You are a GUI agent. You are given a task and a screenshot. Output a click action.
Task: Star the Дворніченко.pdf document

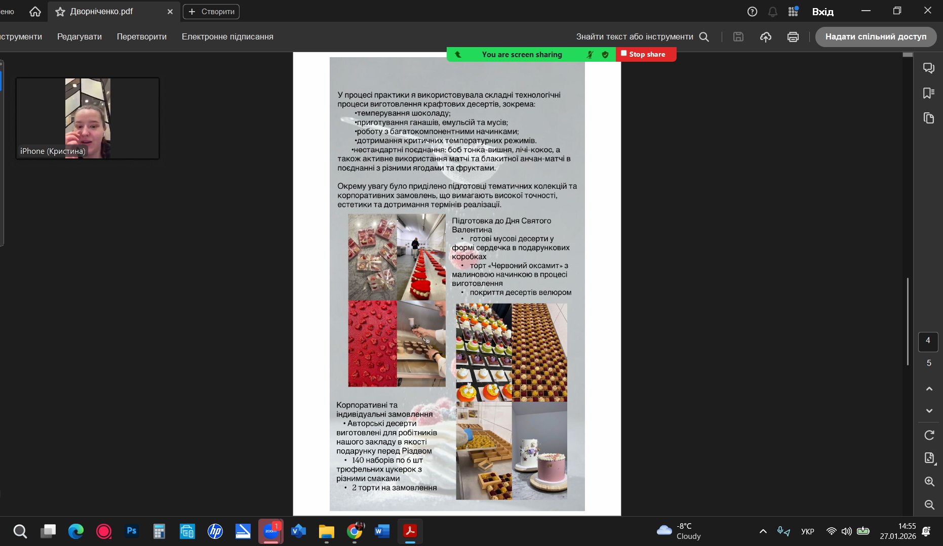point(60,12)
